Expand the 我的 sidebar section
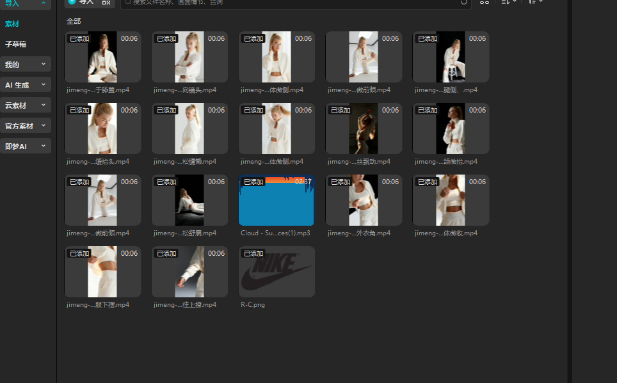 tap(26, 65)
